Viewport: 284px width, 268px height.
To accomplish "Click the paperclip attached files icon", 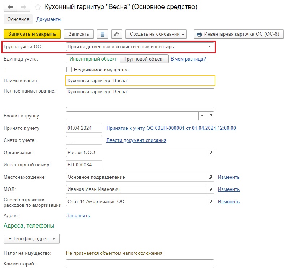I will pos(117,34).
